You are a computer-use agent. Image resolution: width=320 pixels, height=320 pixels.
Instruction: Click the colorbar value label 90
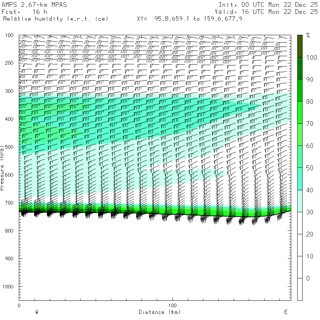tap(310, 80)
